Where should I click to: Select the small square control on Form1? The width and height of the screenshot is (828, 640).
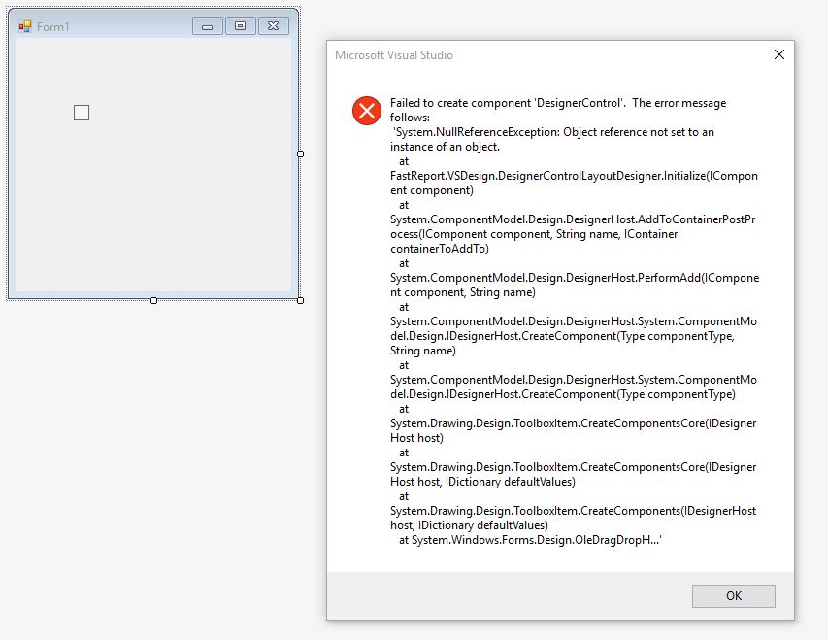(x=82, y=113)
